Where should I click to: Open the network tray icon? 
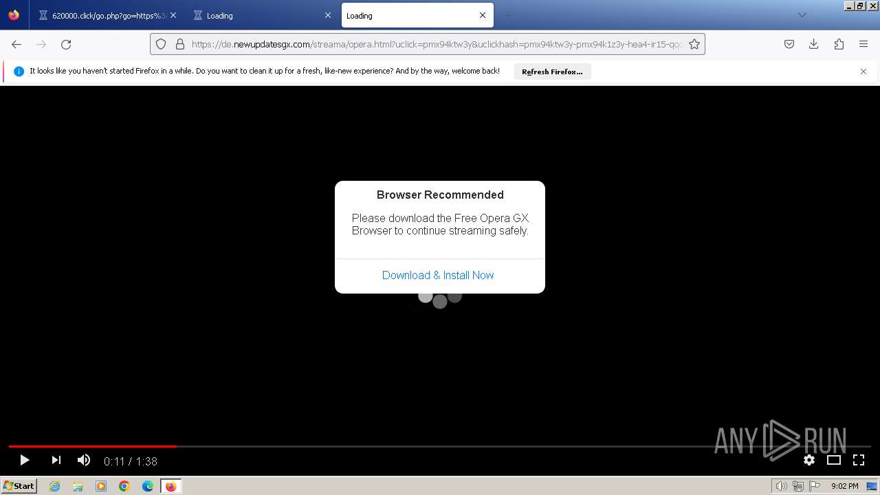tap(797, 486)
